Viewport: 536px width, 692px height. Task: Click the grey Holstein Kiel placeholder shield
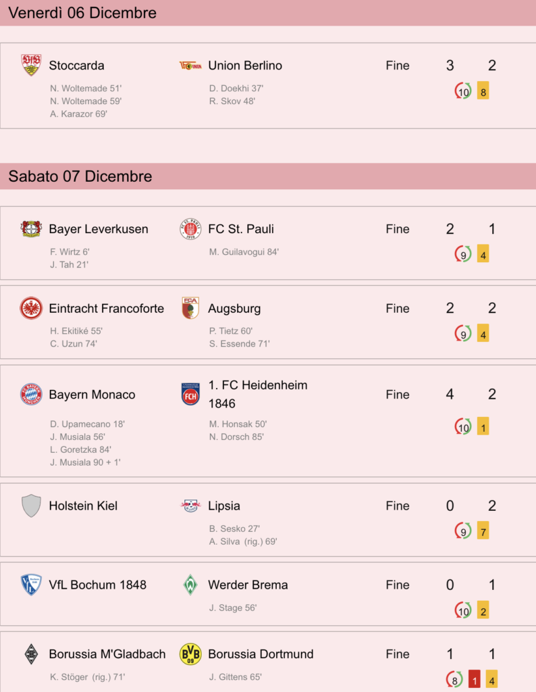pos(31,505)
